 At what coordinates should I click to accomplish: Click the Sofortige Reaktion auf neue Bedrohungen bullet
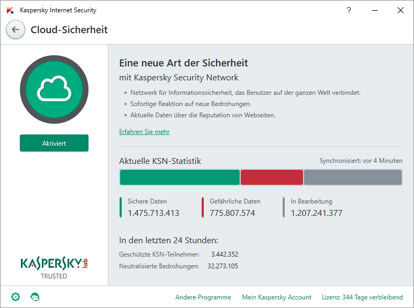pos(190,104)
